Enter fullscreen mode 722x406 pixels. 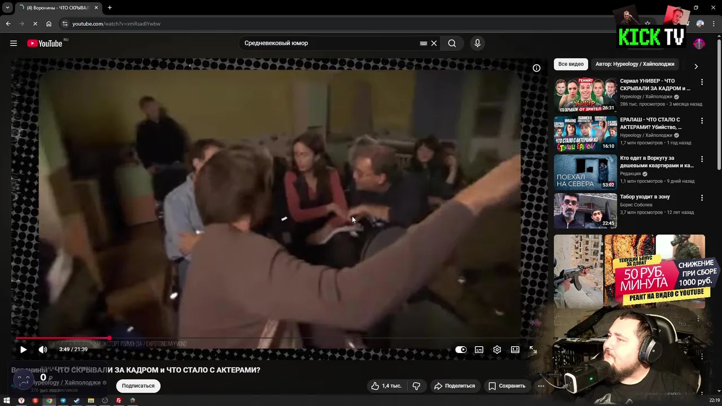point(533,350)
